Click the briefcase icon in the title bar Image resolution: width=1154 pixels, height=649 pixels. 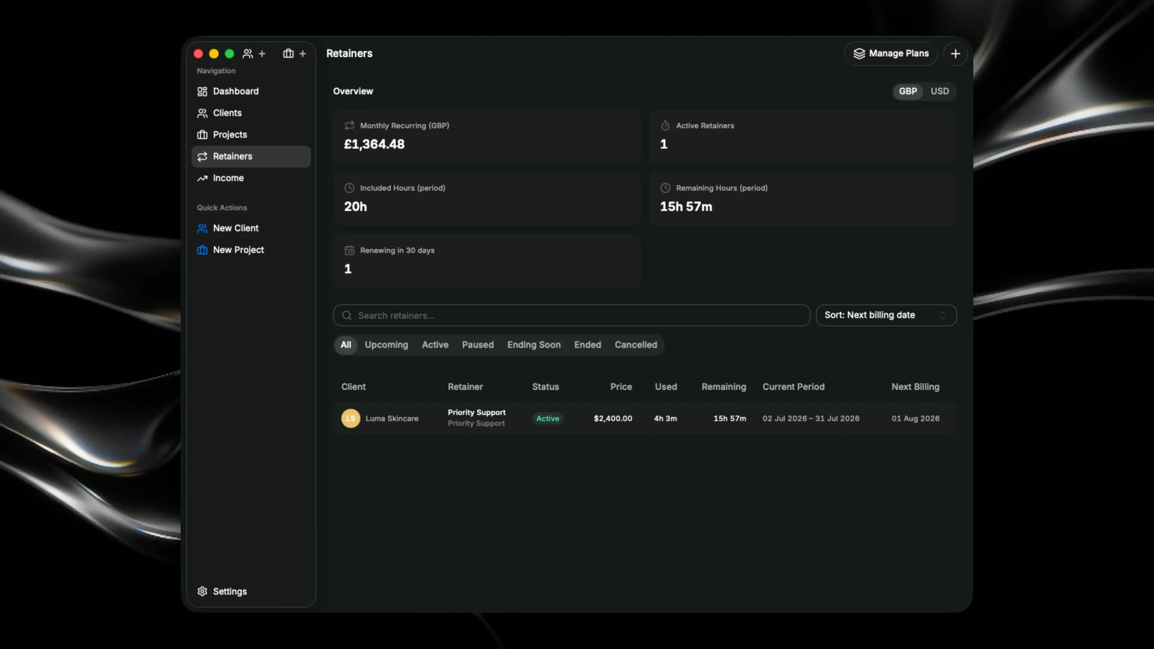pos(288,54)
